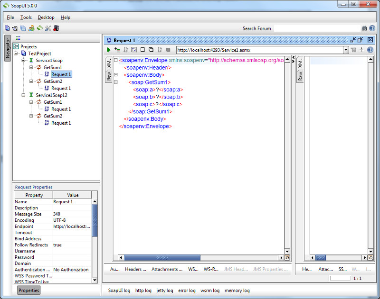Click the gray WSDL icon beside endpoint dropdown

353,50
